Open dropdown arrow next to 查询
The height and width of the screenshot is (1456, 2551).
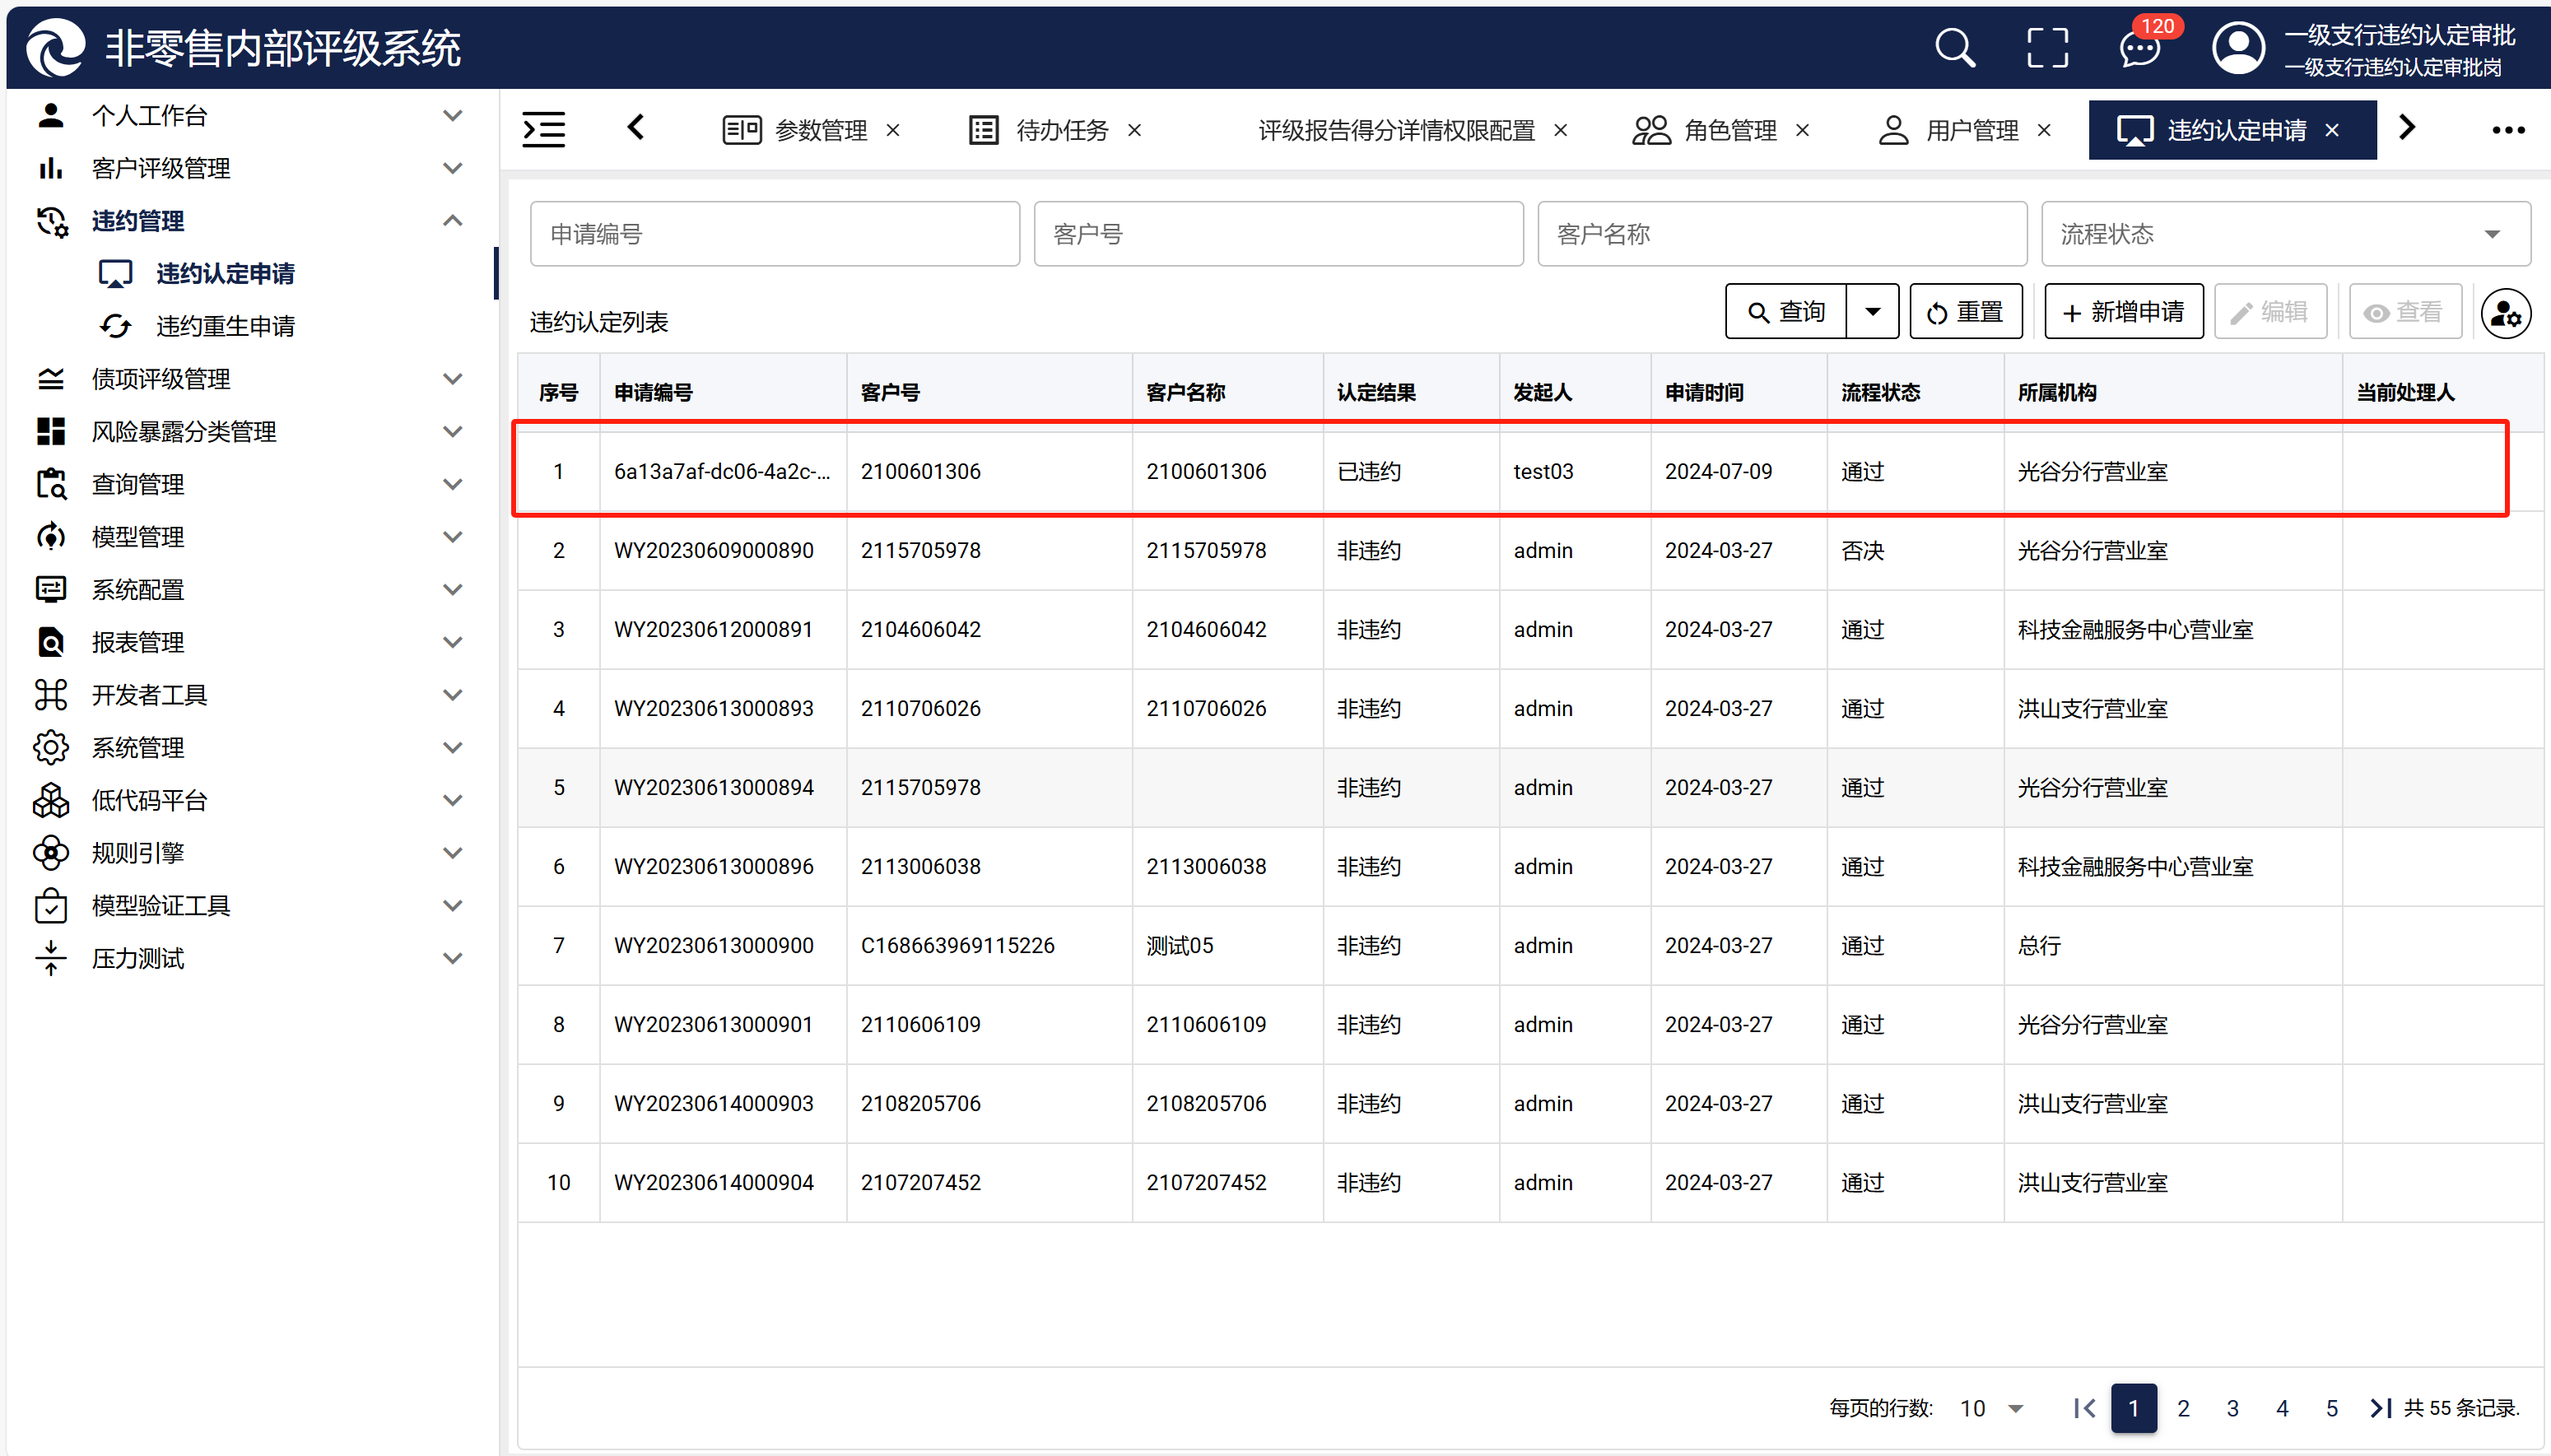[x=1872, y=312]
